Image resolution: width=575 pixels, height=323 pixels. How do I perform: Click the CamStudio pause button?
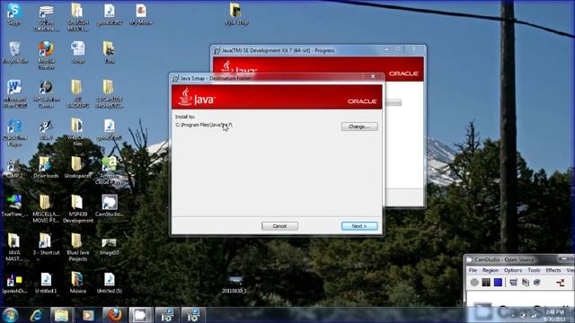pyautogui.click(x=486, y=282)
